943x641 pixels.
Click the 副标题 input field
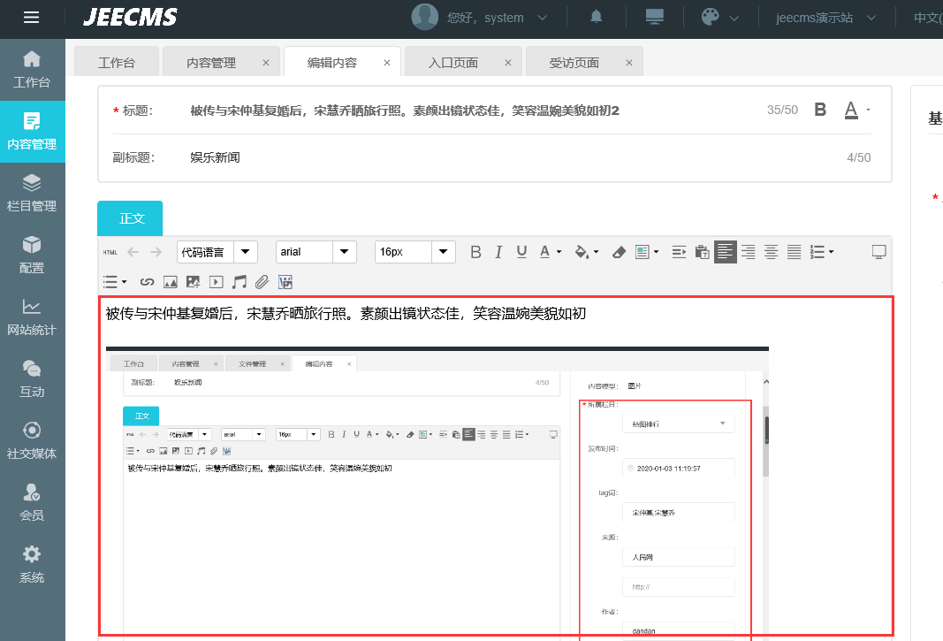(x=513, y=157)
